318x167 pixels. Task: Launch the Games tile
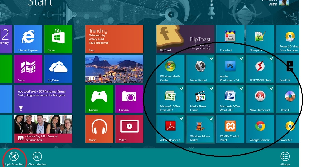coord(99,99)
